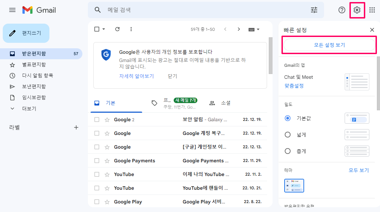Open the main menu hamburger icon
This screenshot has height=212, width=380.
tap(12, 10)
